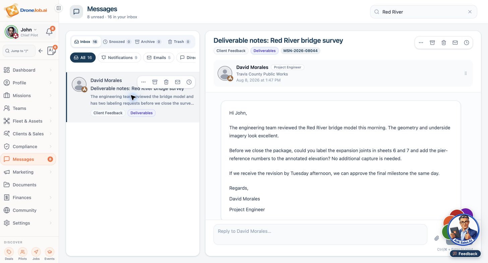Switch to the Trash tab
Viewport: 488px width, 263px height.
point(179,42)
